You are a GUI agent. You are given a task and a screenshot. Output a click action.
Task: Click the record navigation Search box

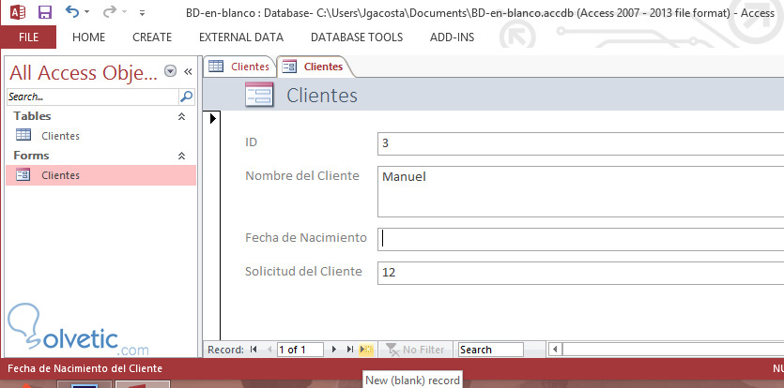tap(490, 350)
